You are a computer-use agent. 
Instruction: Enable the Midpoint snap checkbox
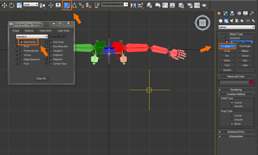(50, 59)
